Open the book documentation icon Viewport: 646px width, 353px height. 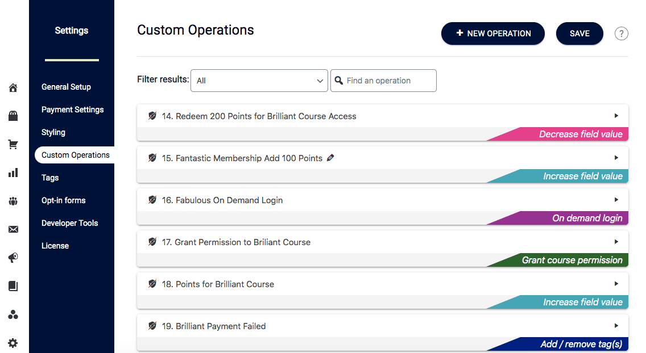pos(13,286)
